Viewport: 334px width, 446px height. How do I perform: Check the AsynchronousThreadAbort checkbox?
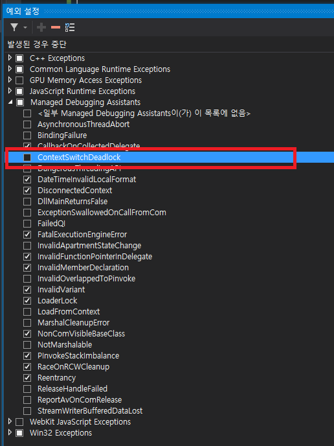[27, 124]
